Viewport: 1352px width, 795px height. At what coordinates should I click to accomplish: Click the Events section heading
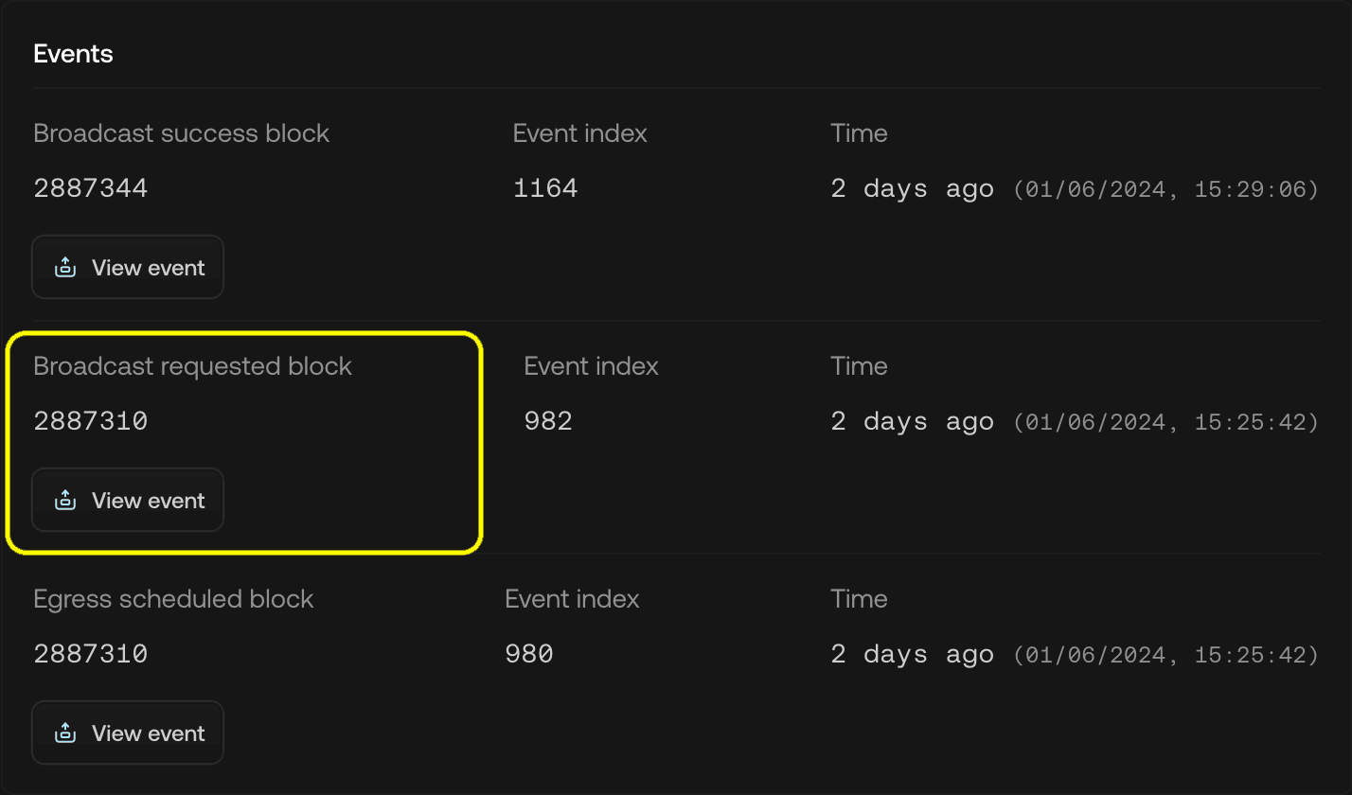[73, 54]
